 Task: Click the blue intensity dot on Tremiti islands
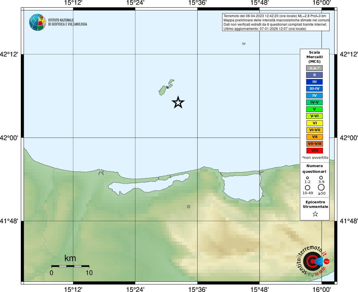pyautogui.click(x=167, y=87)
